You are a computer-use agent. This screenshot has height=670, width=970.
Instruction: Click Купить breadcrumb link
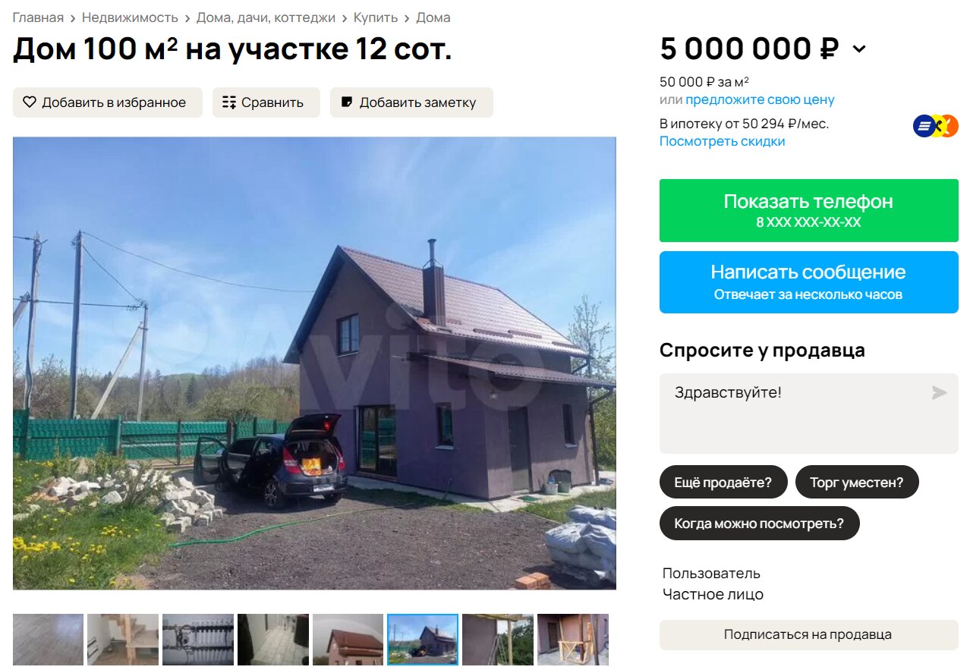coord(375,17)
